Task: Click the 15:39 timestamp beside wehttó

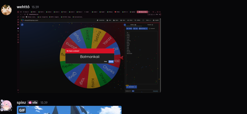Action: point(35,7)
